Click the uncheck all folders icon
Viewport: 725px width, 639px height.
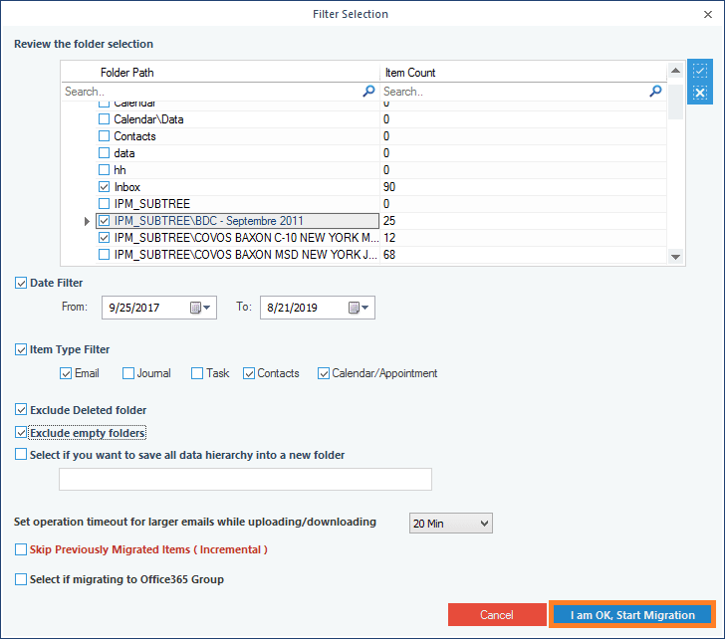point(700,94)
